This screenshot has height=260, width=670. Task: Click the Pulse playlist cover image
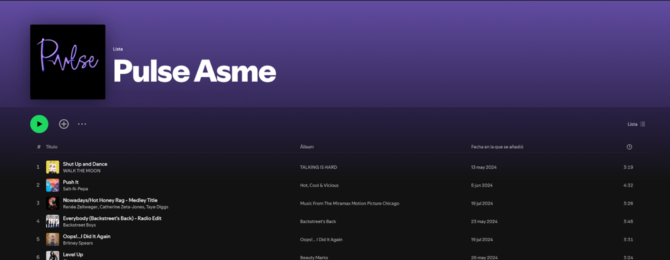68,62
